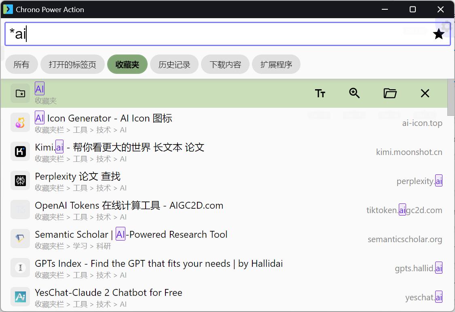Screen dimensions: 455x312
Task: Click the AI Icon Generator favicon
Action: (x=20, y=122)
